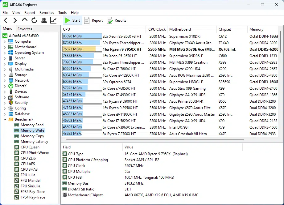Open the CPU SHA3 benchmark

(x=26, y=169)
